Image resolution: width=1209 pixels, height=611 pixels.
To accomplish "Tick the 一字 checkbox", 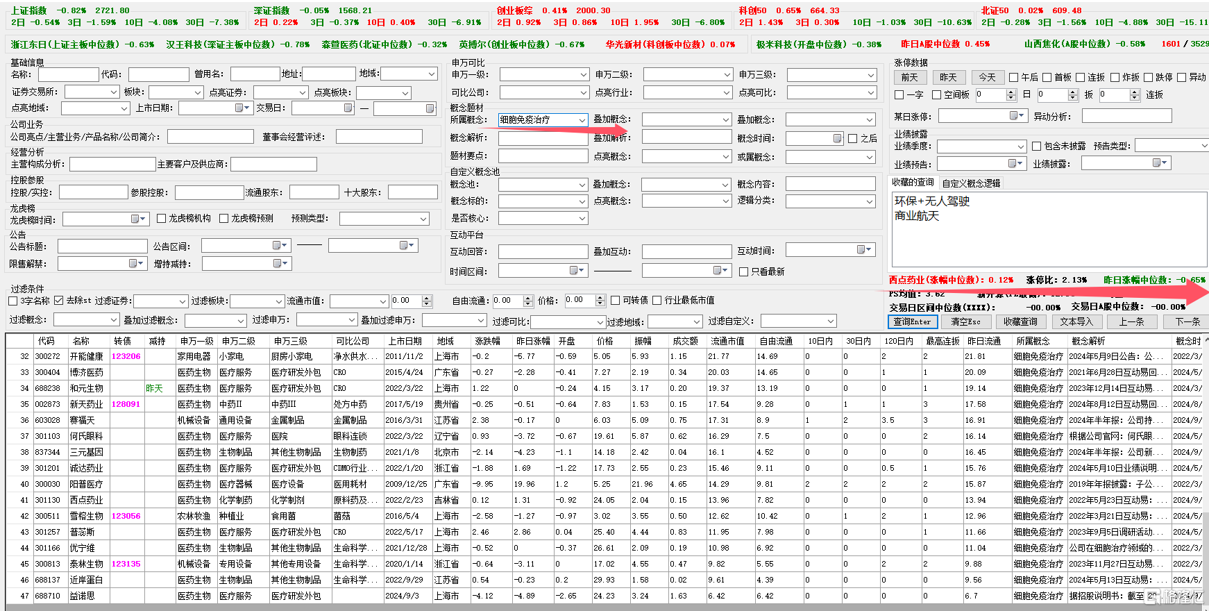I will click(899, 94).
